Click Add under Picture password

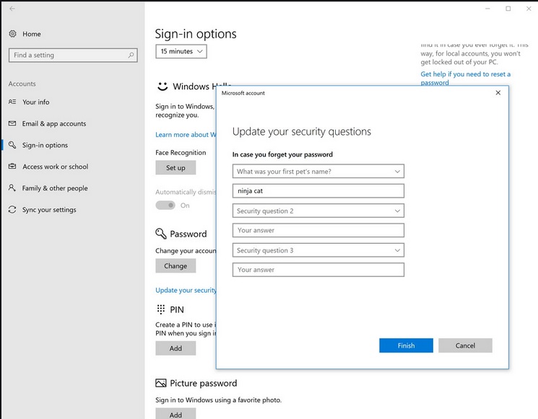click(x=175, y=414)
